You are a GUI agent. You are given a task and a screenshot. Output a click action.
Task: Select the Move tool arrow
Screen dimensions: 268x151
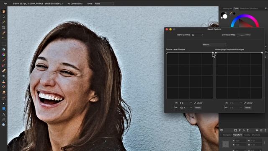(x=4, y=17)
